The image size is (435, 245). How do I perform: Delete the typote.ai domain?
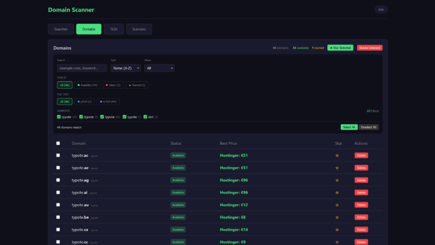pyautogui.click(x=361, y=193)
